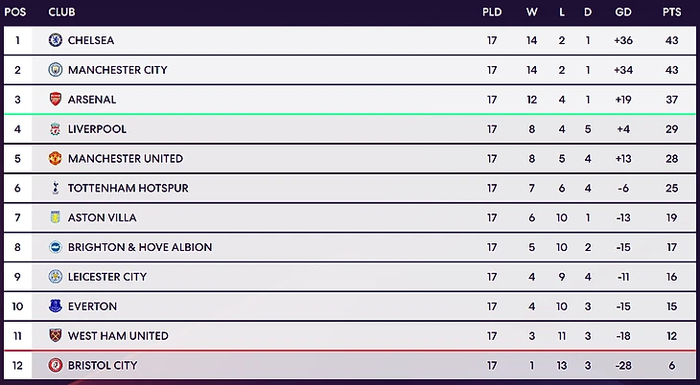
Task: Click the Everton club crest icon
Action: point(55,306)
